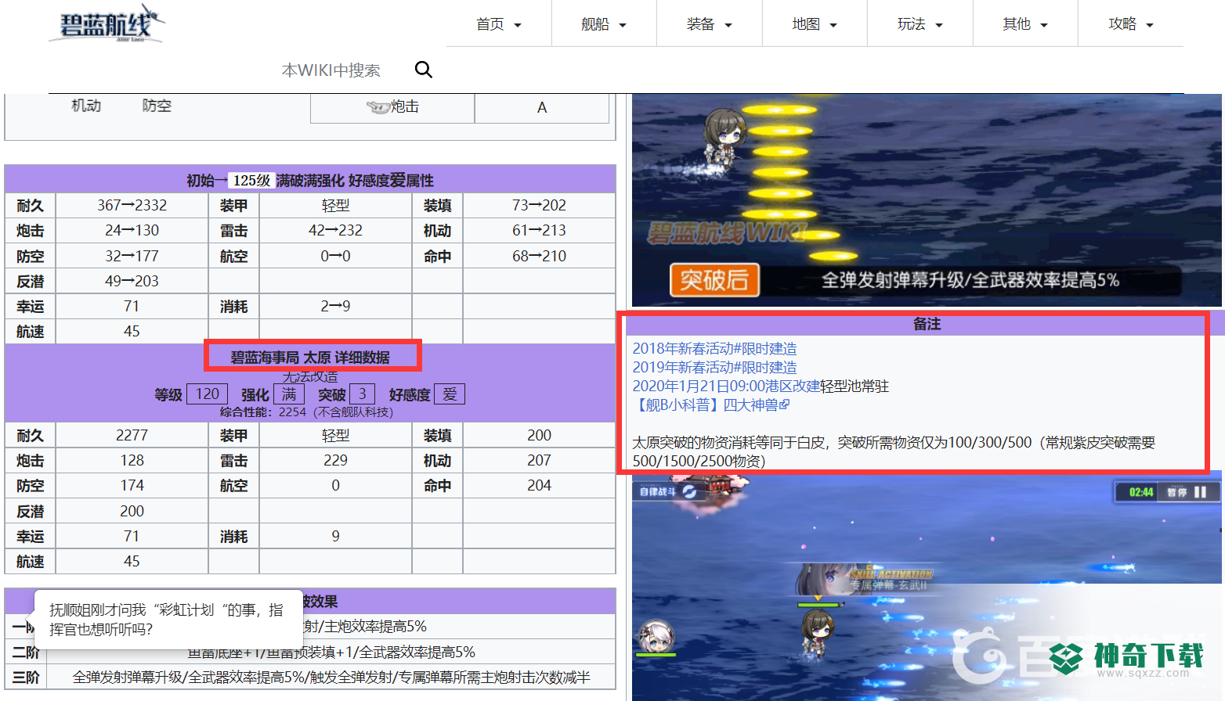The height and width of the screenshot is (701, 1225).
Task: Click the 68→210 命中 value
Action: 539,256
